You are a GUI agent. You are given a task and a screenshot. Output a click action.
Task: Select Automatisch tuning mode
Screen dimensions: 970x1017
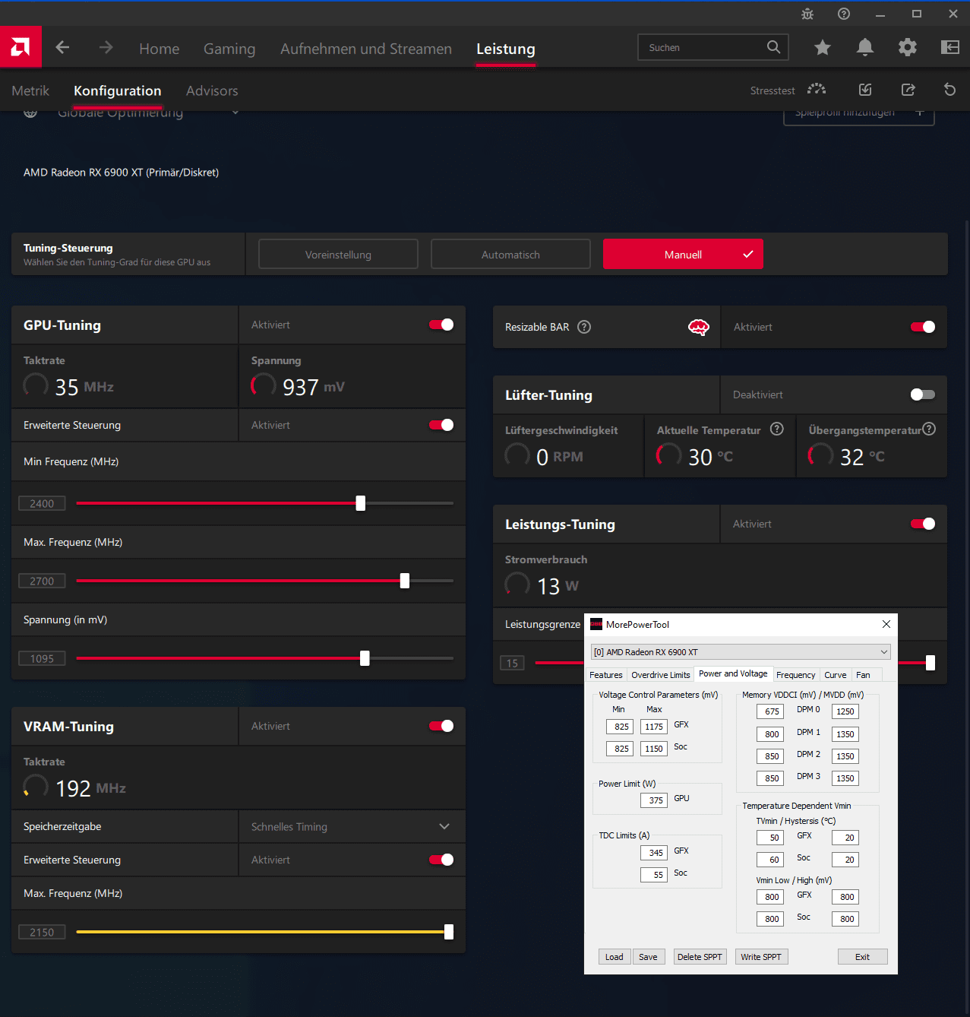510,254
